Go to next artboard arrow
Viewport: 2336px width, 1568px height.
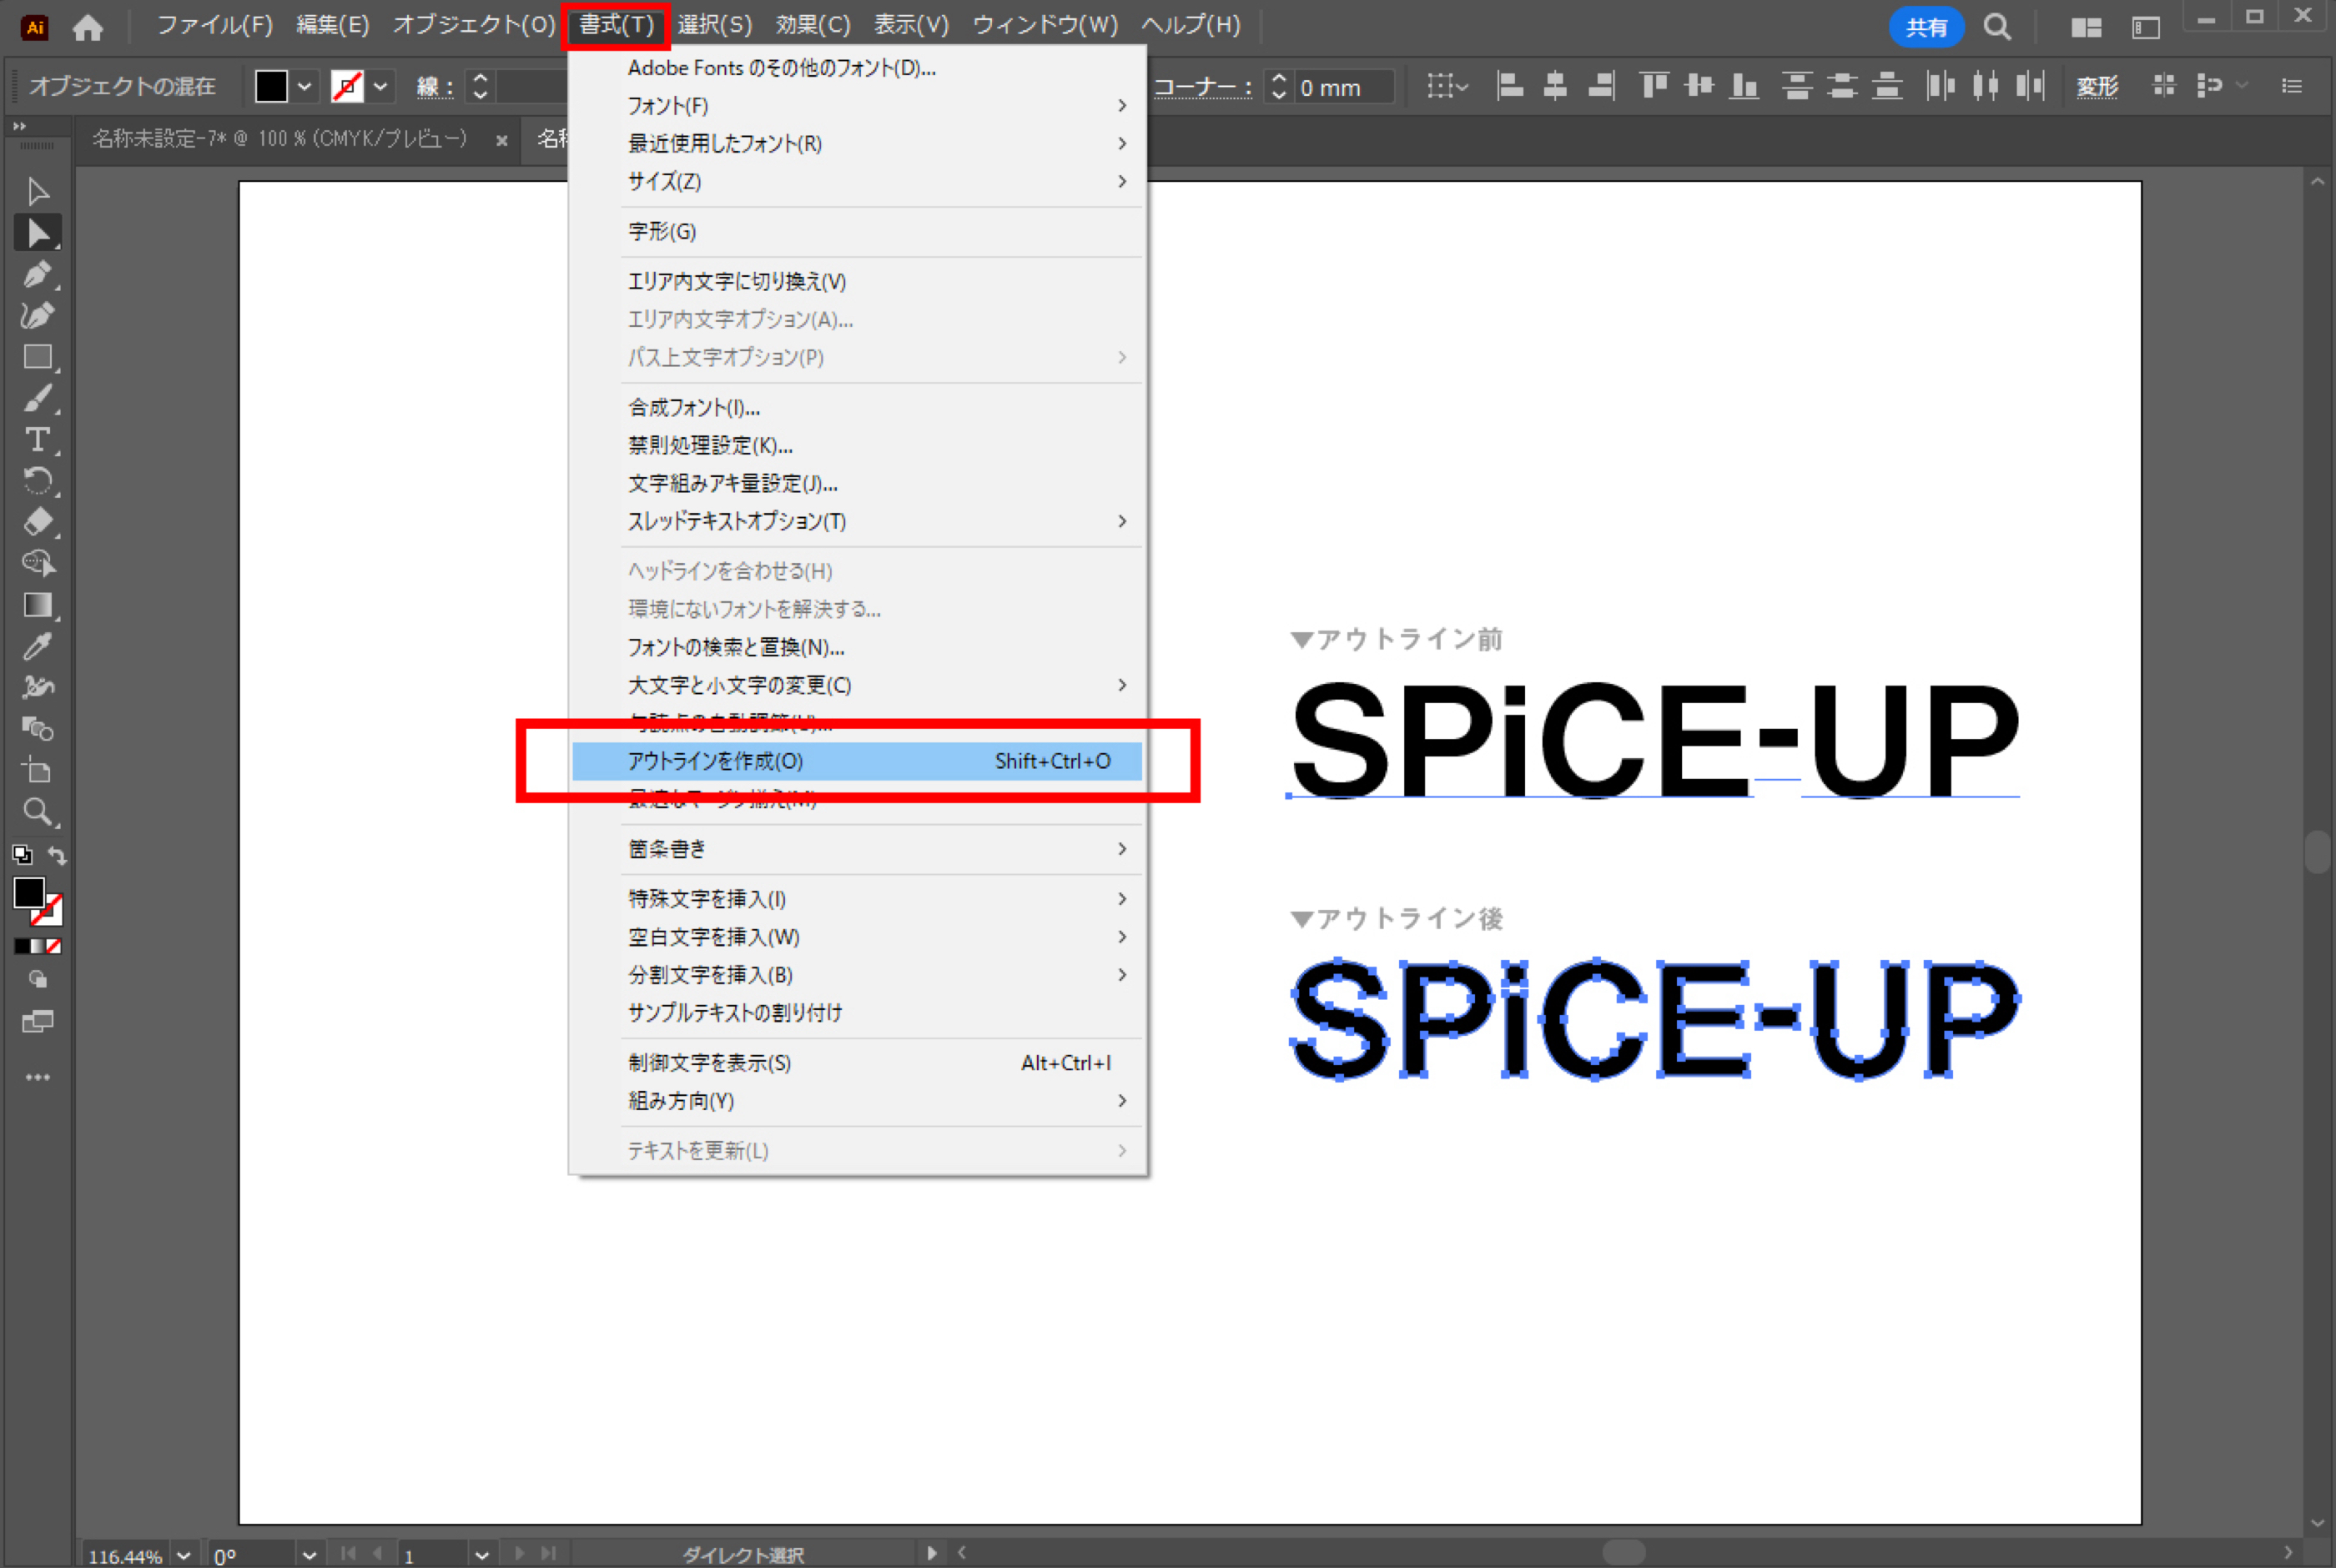(x=519, y=1554)
